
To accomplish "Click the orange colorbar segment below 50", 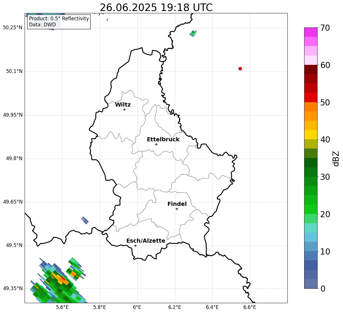I will [x=311, y=107].
